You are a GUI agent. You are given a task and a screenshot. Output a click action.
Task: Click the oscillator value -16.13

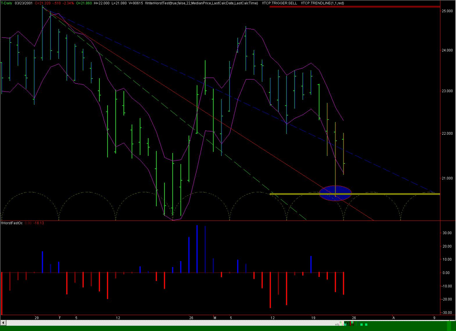pyautogui.click(x=39, y=223)
